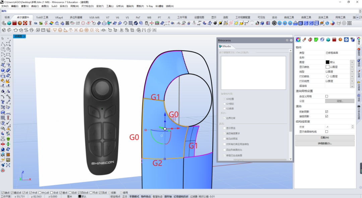
Task: Enable the 中心点 center osnap checkbox
Action: [x=40, y=193]
